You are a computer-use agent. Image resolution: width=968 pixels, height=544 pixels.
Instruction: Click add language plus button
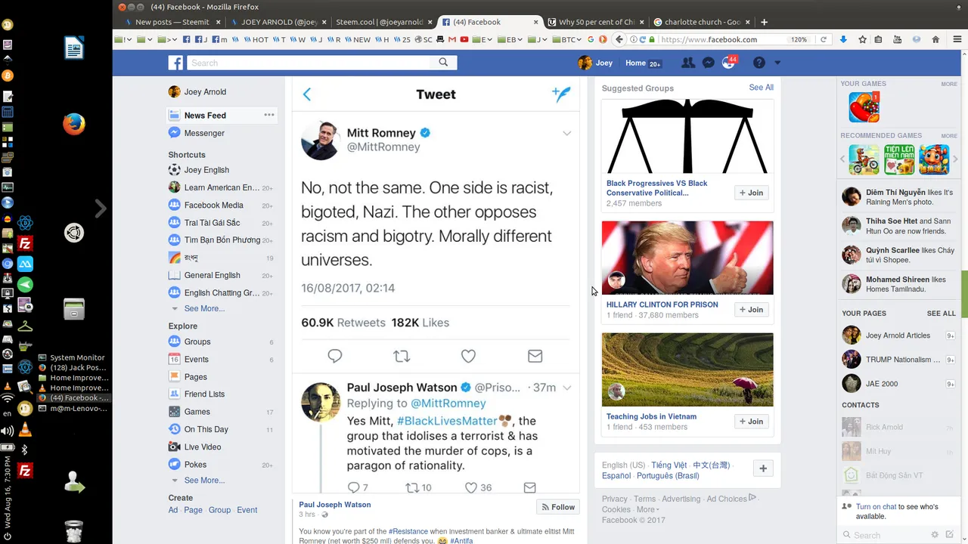click(763, 468)
